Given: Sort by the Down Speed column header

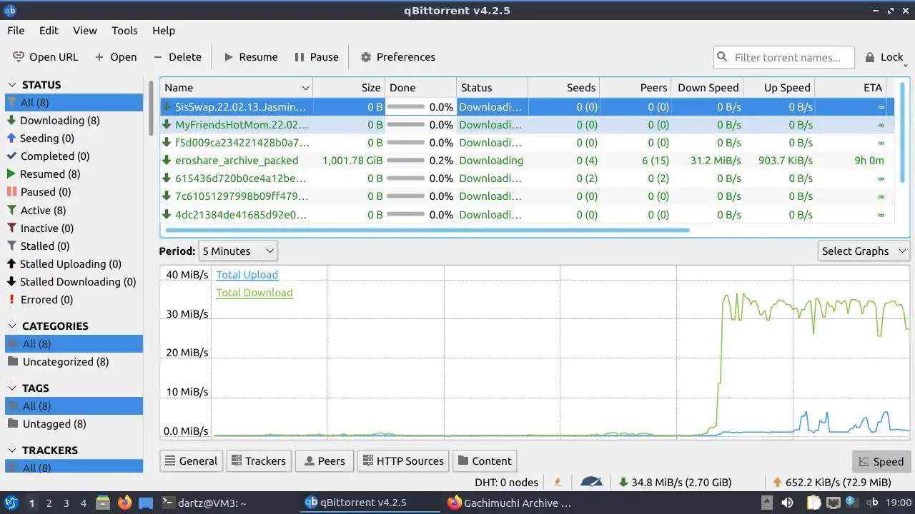Looking at the screenshot, I should (708, 88).
